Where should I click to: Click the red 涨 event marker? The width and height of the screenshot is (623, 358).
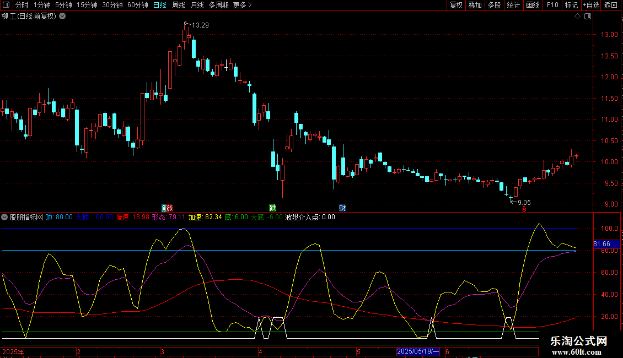pyautogui.click(x=168, y=208)
